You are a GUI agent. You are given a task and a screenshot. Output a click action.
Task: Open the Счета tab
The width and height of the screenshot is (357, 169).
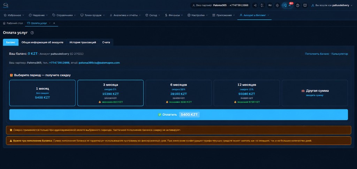[106, 42]
